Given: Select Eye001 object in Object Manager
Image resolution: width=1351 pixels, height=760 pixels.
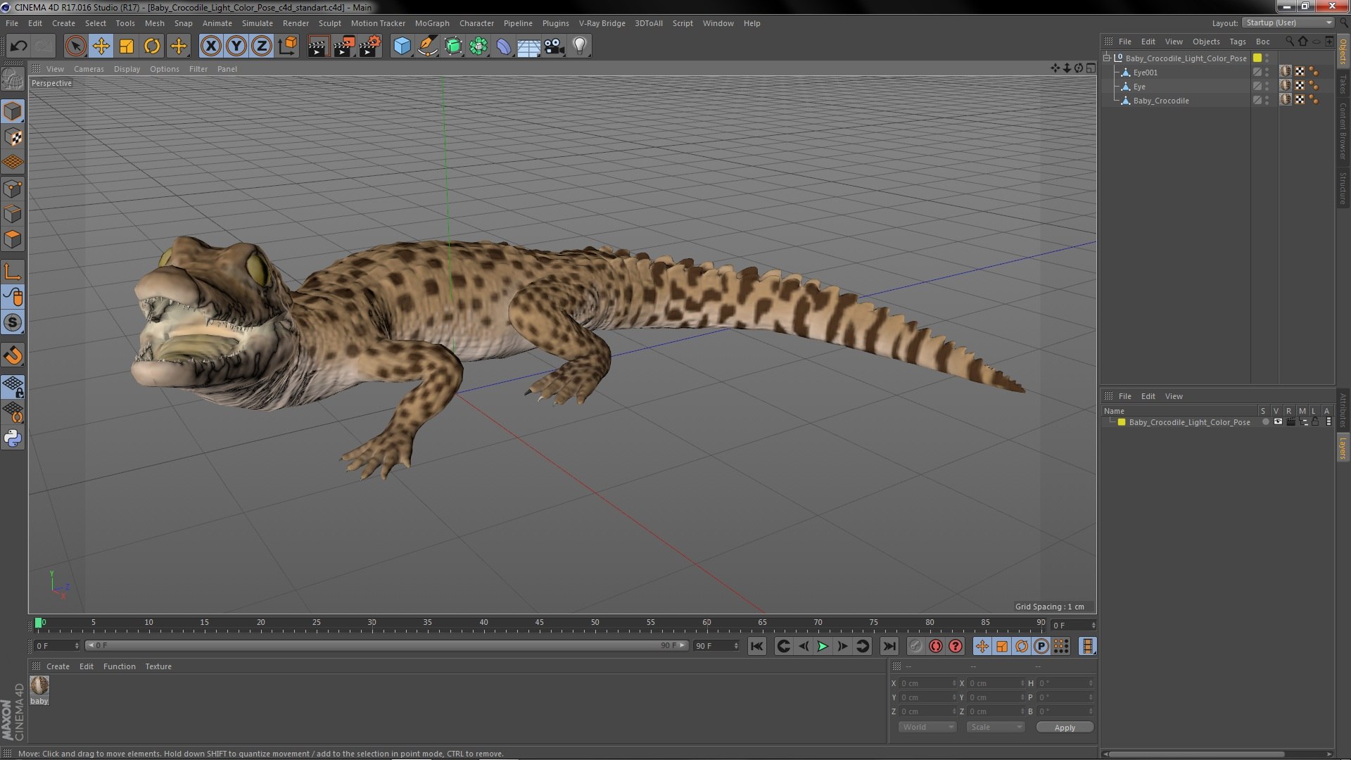Looking at the screenshot, I should click(x=1145, y=72).
